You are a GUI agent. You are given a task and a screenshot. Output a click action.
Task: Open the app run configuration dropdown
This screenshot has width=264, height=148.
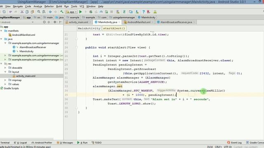(71, 12)
